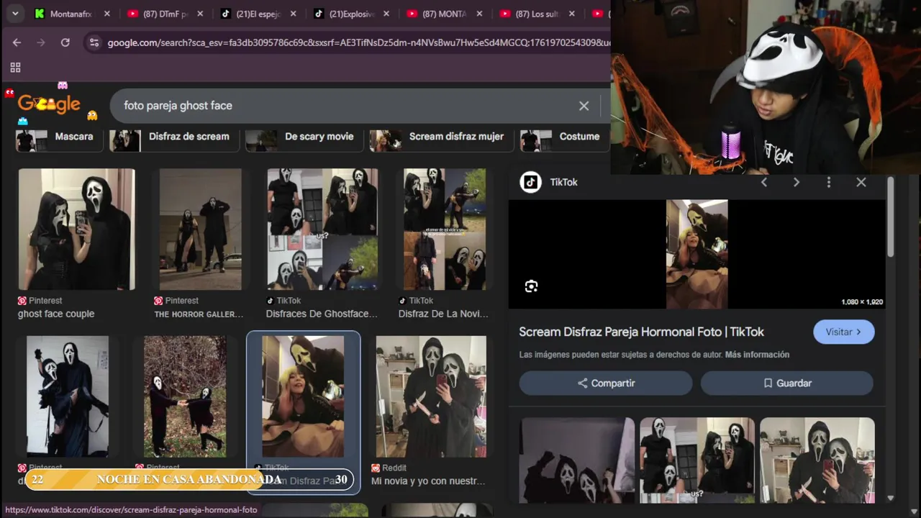
Task: Click the 'Compartir' share button
Action: tap(606, 383)
